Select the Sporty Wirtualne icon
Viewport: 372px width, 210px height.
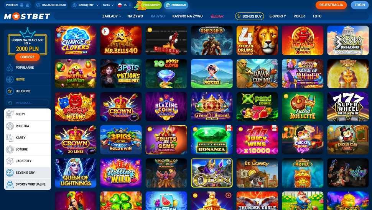(10, 184)
